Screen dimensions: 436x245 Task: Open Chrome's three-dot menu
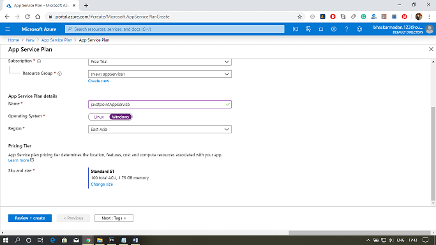point(430,17)
